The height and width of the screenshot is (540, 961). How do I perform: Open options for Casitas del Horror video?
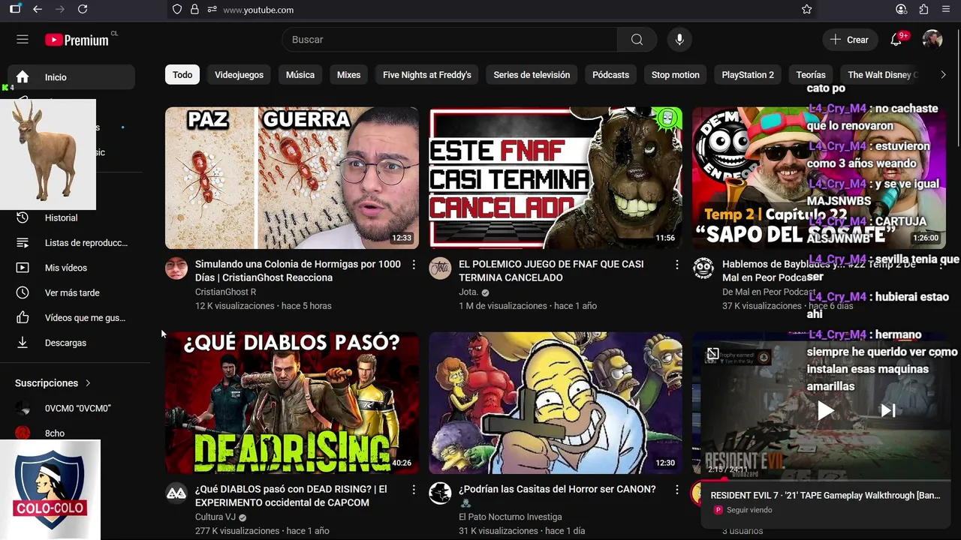click(x=676, y=490)
